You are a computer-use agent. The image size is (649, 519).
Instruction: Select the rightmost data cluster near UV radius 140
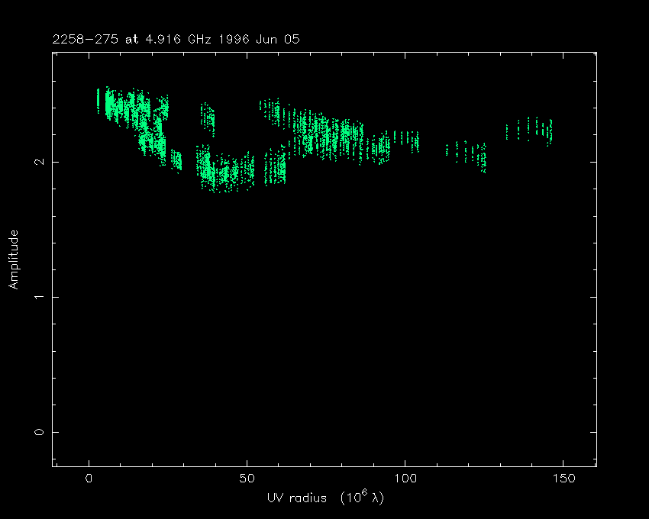coord(530,130)
